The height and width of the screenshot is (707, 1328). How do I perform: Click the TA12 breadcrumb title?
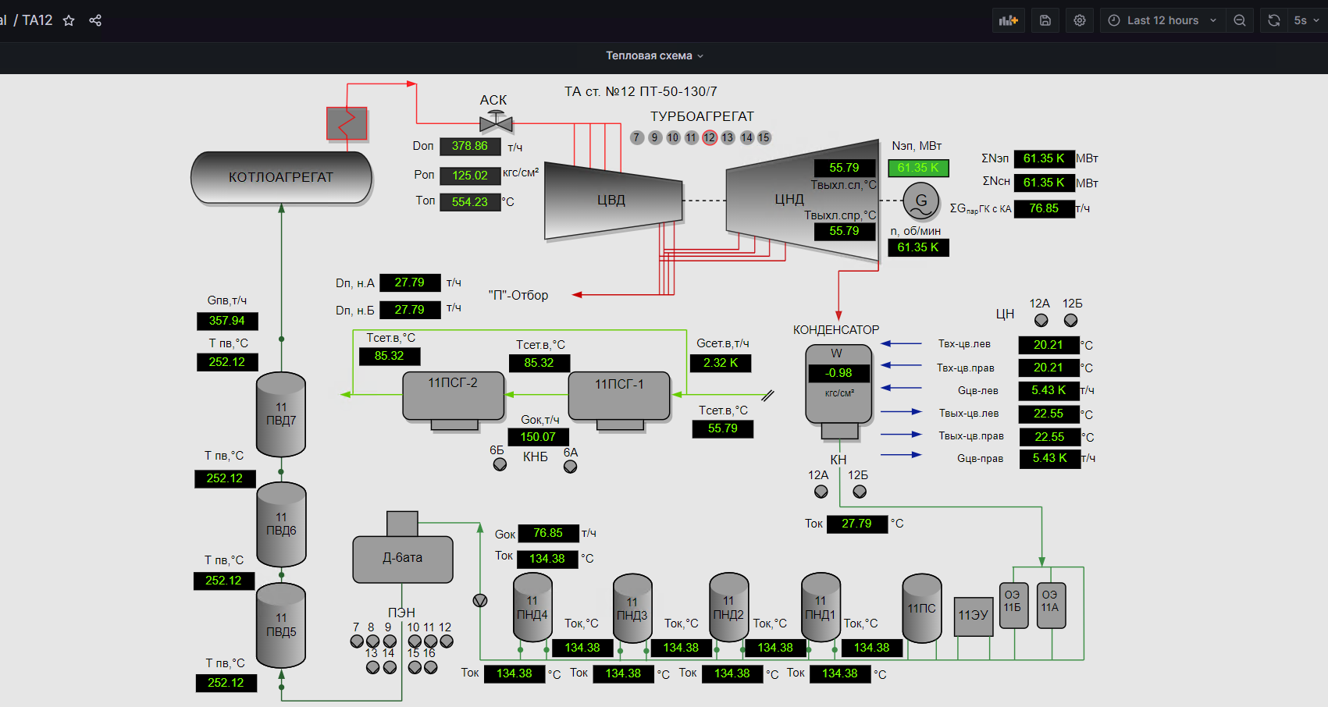pos(37,20)
